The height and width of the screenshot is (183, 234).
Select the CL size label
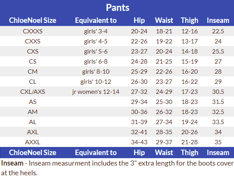click(x=33, y=82)
